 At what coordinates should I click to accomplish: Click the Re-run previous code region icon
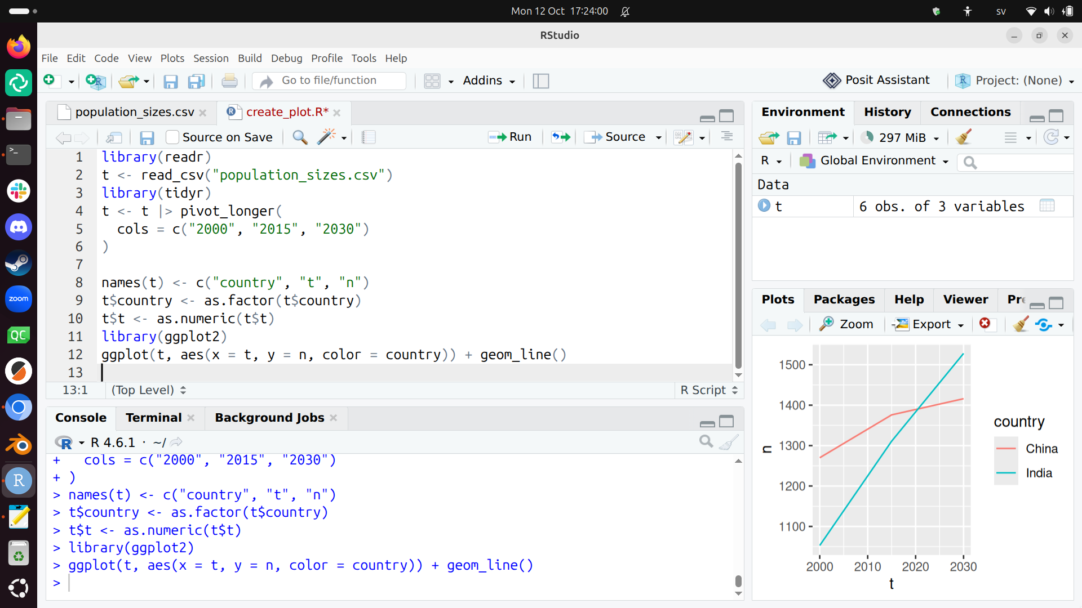click(561, 137)
